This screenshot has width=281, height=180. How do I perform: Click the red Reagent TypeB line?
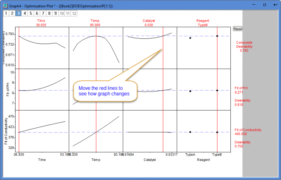pos(217,89)
